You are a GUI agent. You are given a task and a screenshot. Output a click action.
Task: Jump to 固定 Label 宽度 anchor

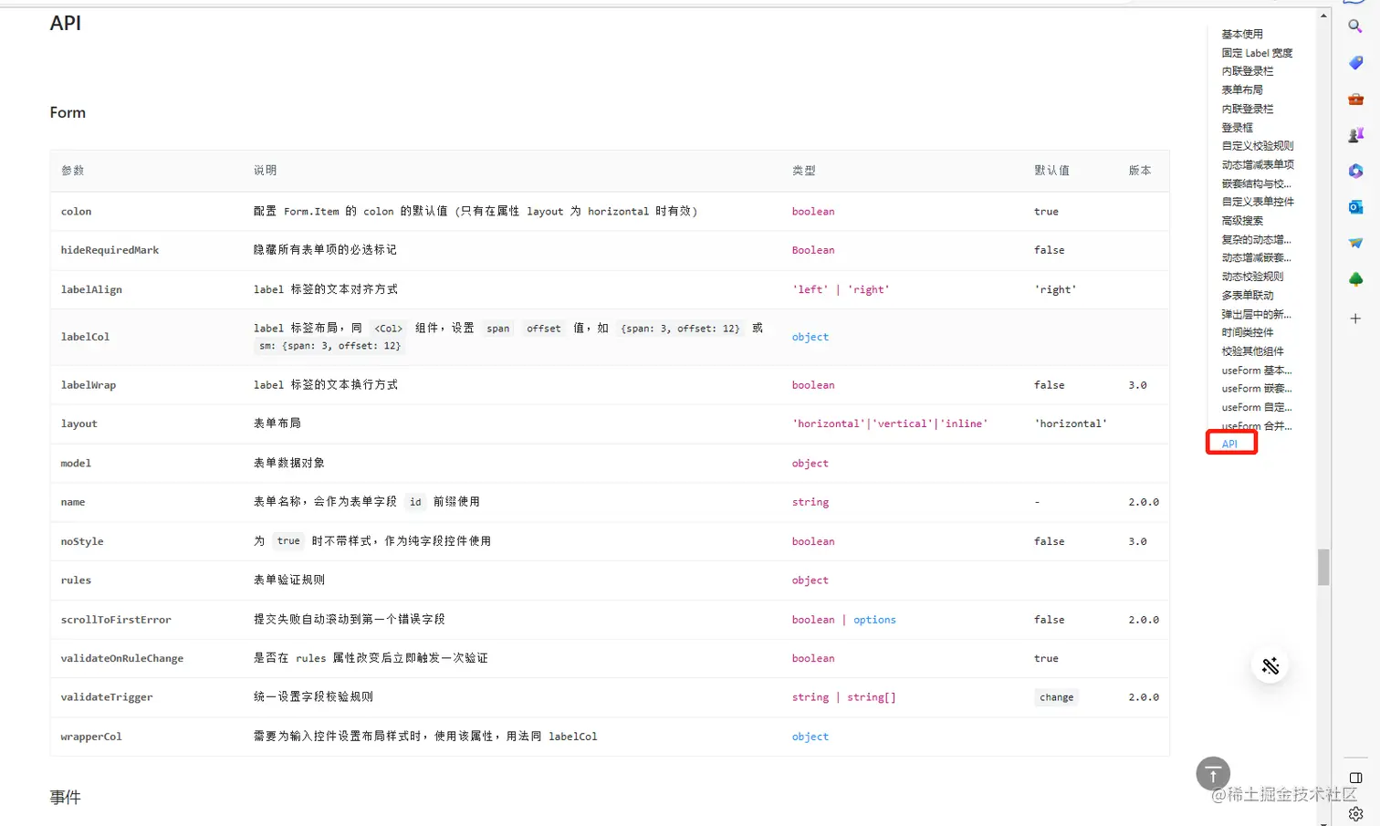pos(1257,53)
